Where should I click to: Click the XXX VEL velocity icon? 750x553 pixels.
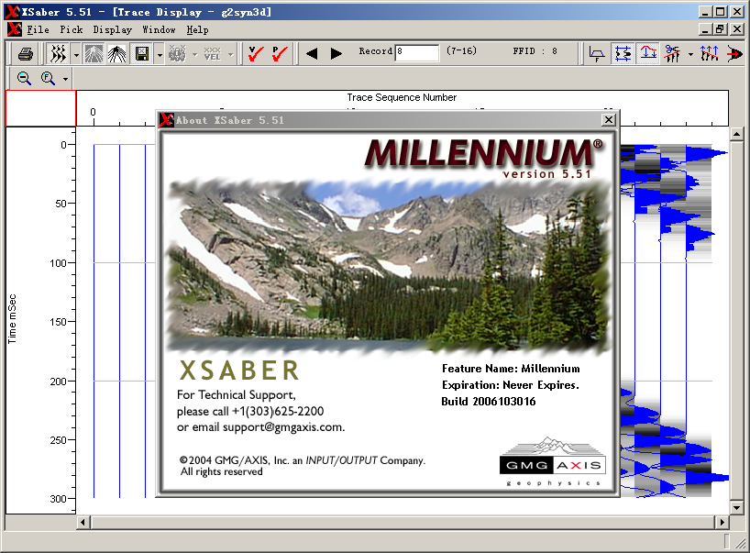coord(213,53)
